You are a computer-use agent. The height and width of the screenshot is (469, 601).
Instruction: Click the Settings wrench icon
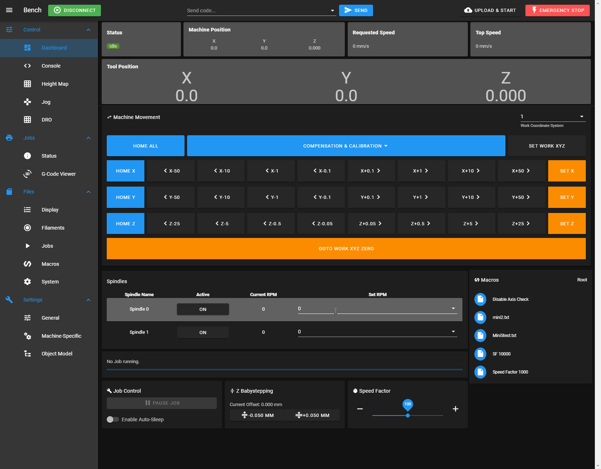tap(9, 300)
